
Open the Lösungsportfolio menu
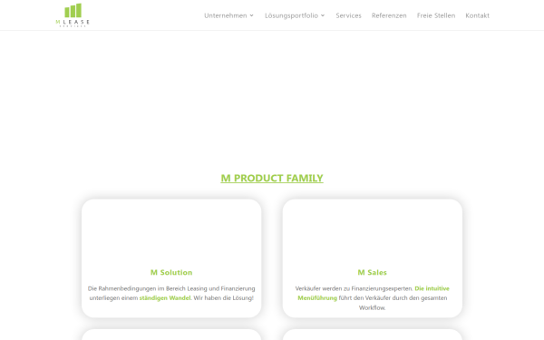(291, 15)
